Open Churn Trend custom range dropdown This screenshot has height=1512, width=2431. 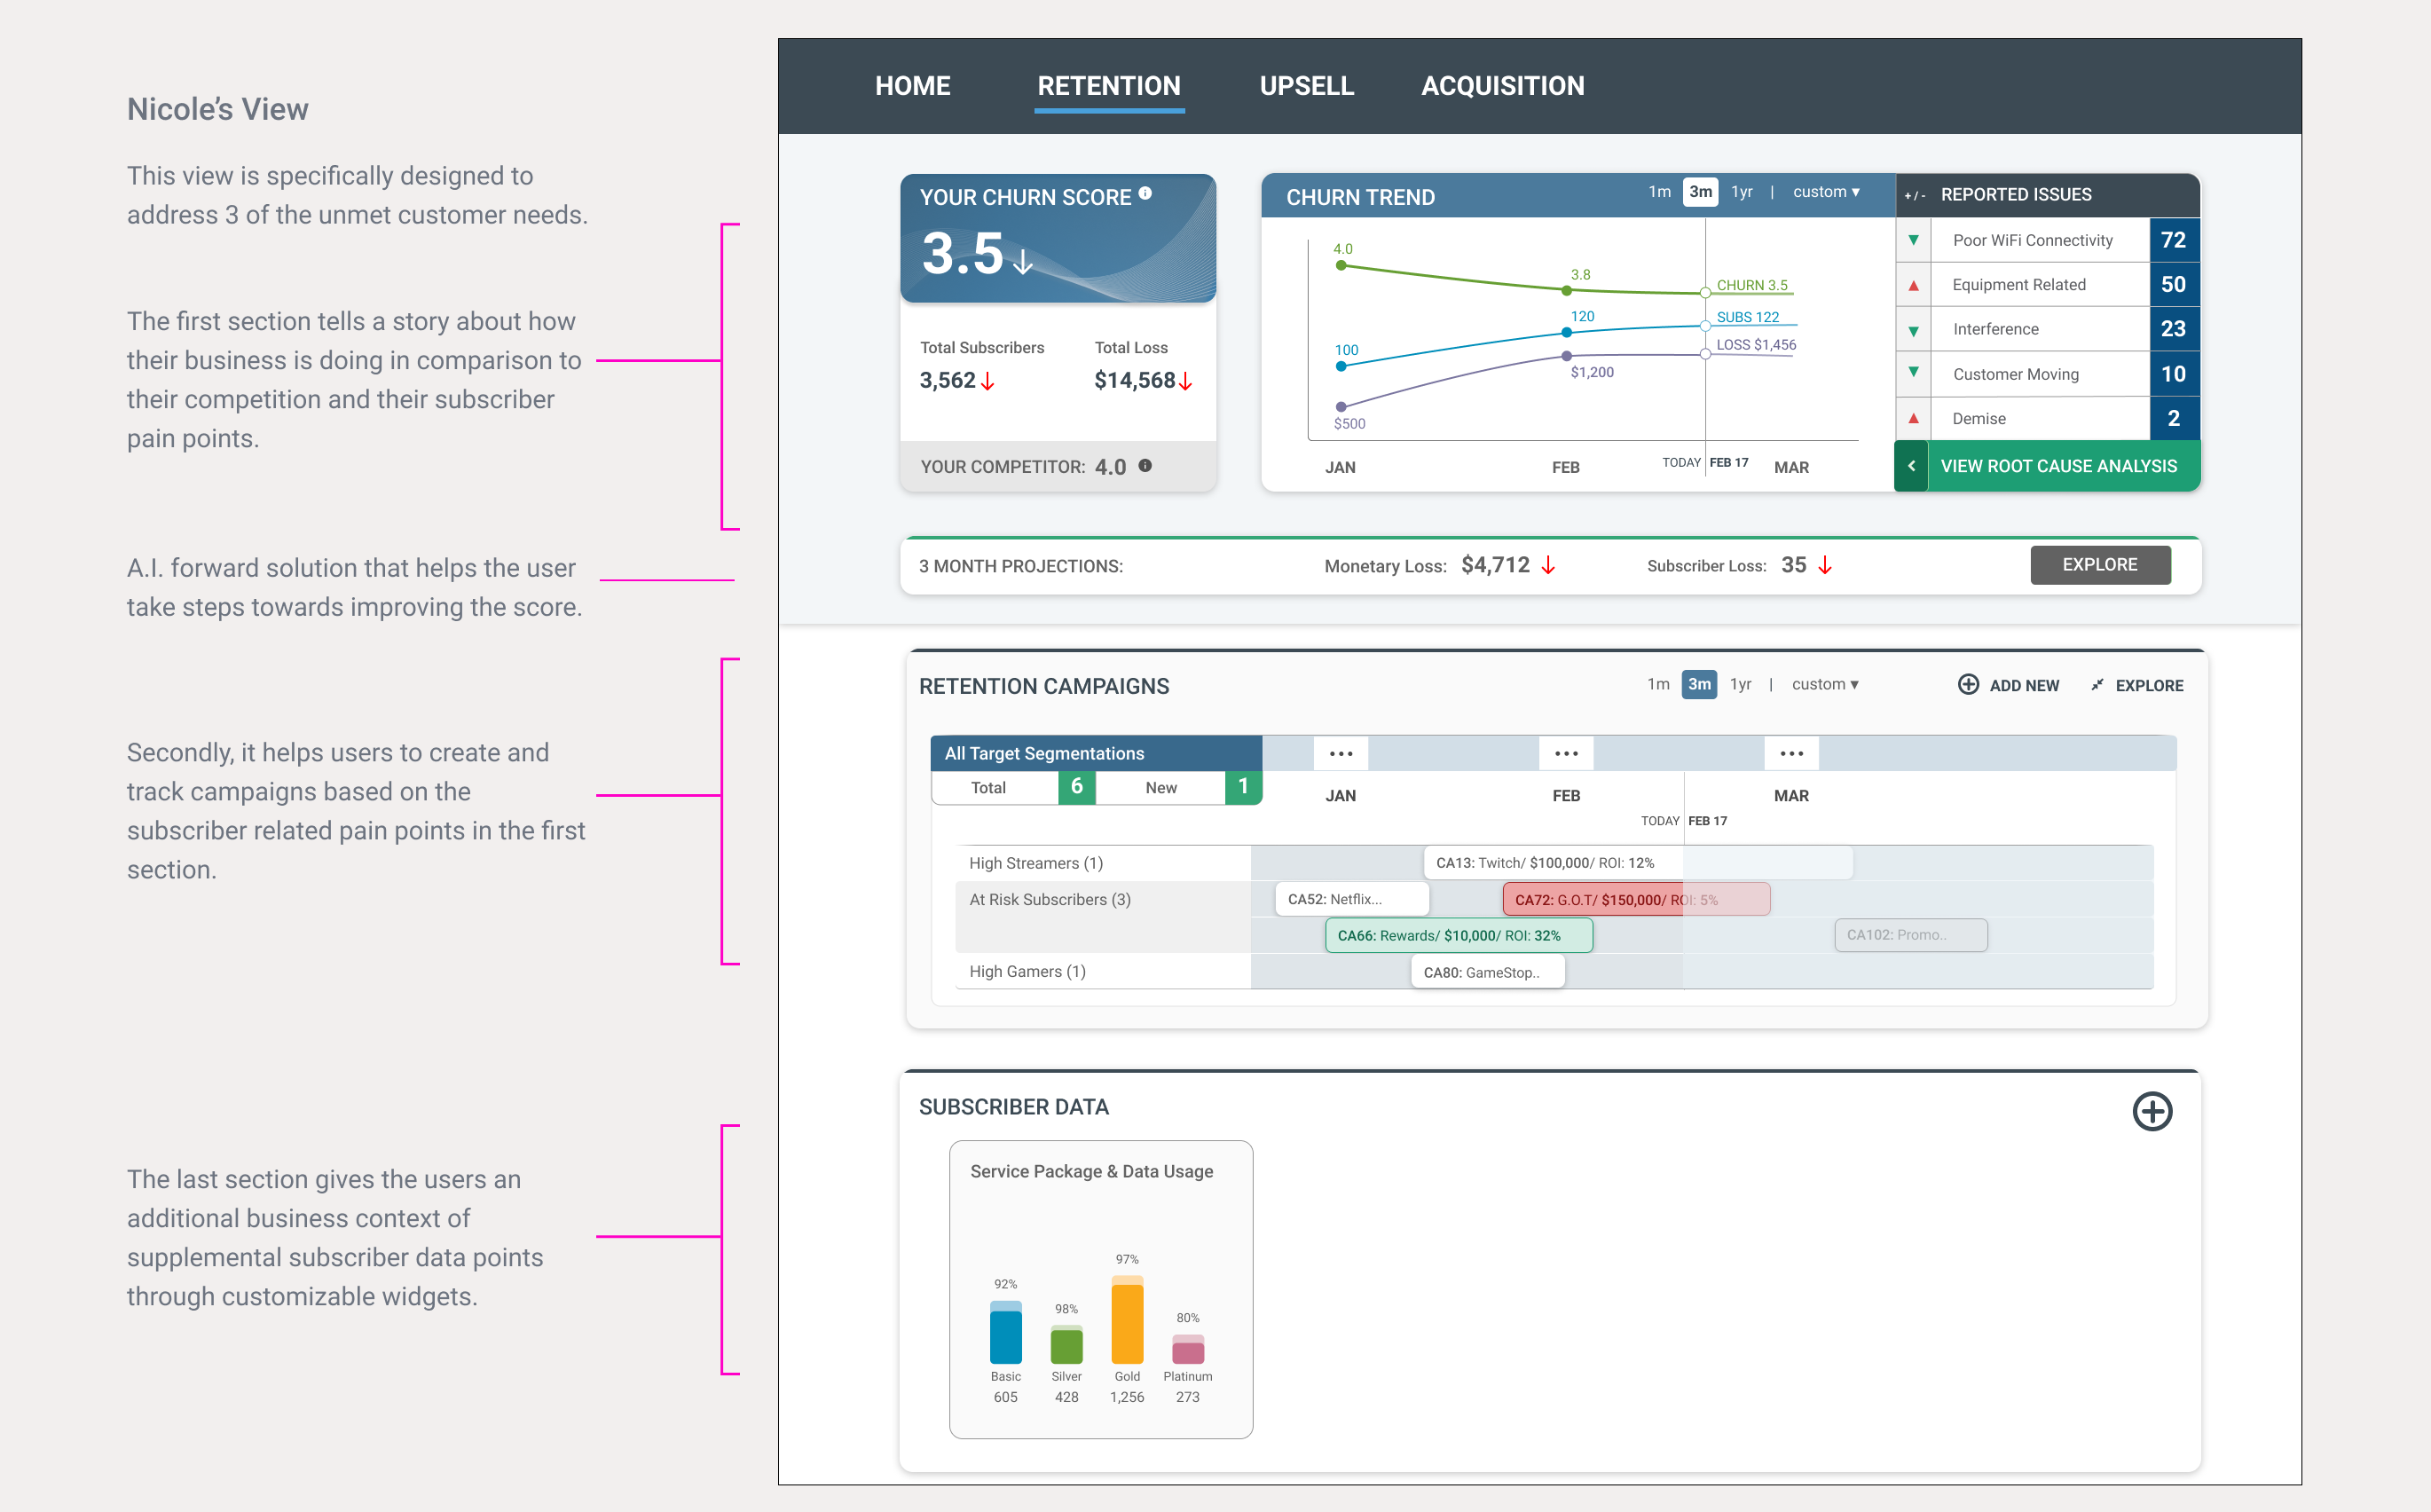pyautogui.click(x=1825, y=192)
